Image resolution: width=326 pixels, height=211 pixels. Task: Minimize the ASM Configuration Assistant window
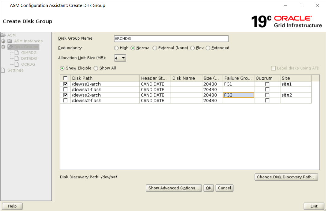pos(286,6)
